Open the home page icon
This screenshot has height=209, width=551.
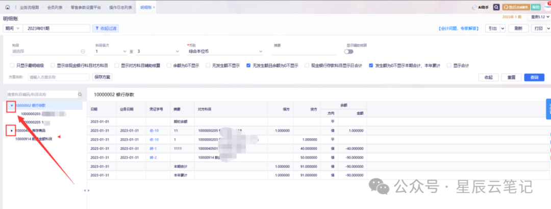pyautogui.click(x=8, y=7)
